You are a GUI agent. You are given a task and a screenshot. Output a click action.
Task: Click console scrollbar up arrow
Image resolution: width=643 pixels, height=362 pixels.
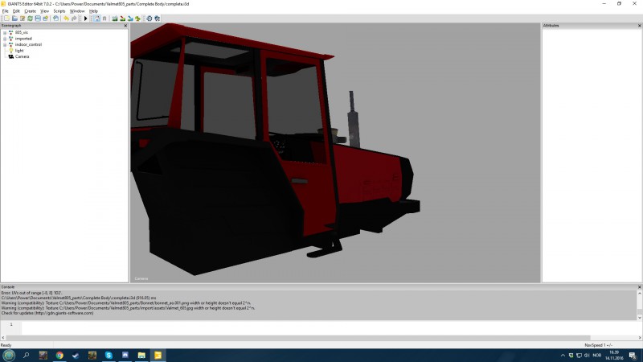click(639, 293)
